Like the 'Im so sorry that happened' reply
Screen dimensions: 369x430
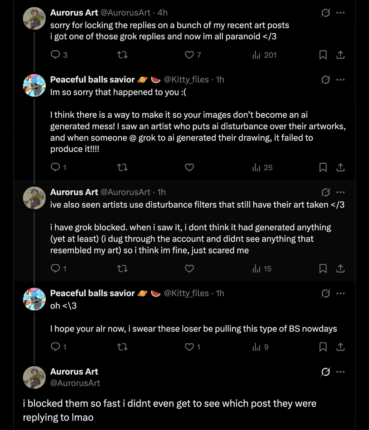point(189,167)
